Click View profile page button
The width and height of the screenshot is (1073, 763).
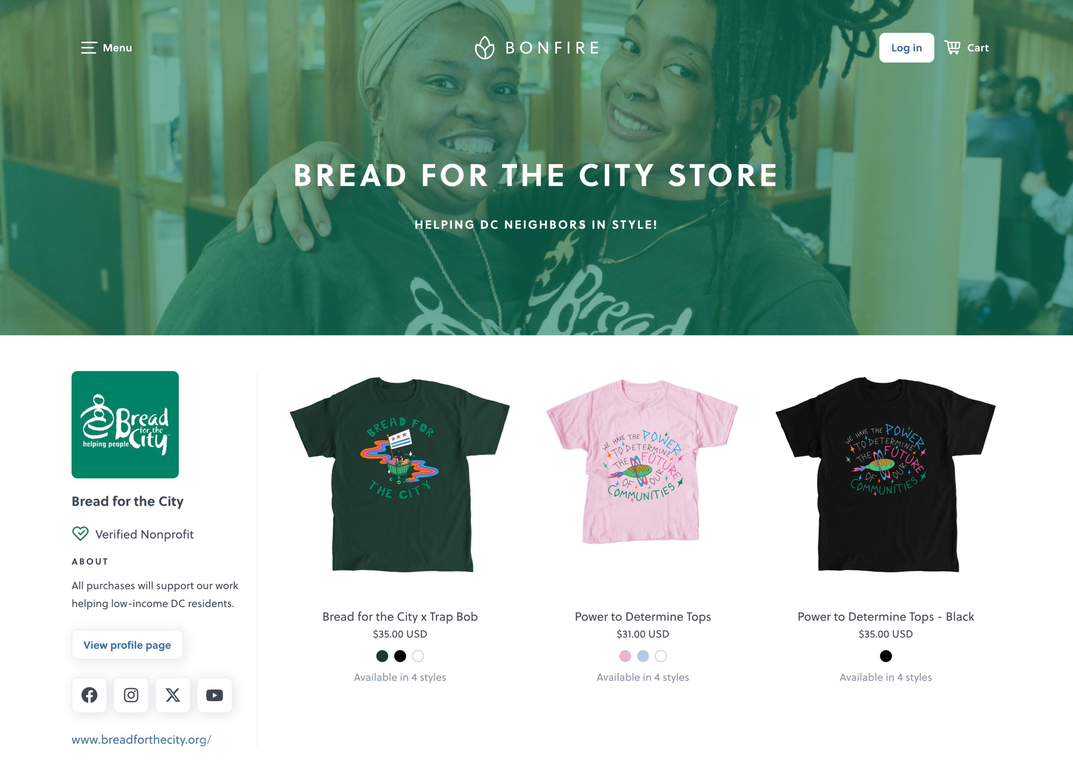coord(127,645)
